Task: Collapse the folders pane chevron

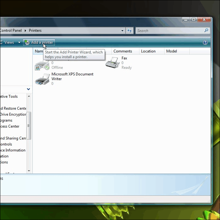Action: point(29,89)
